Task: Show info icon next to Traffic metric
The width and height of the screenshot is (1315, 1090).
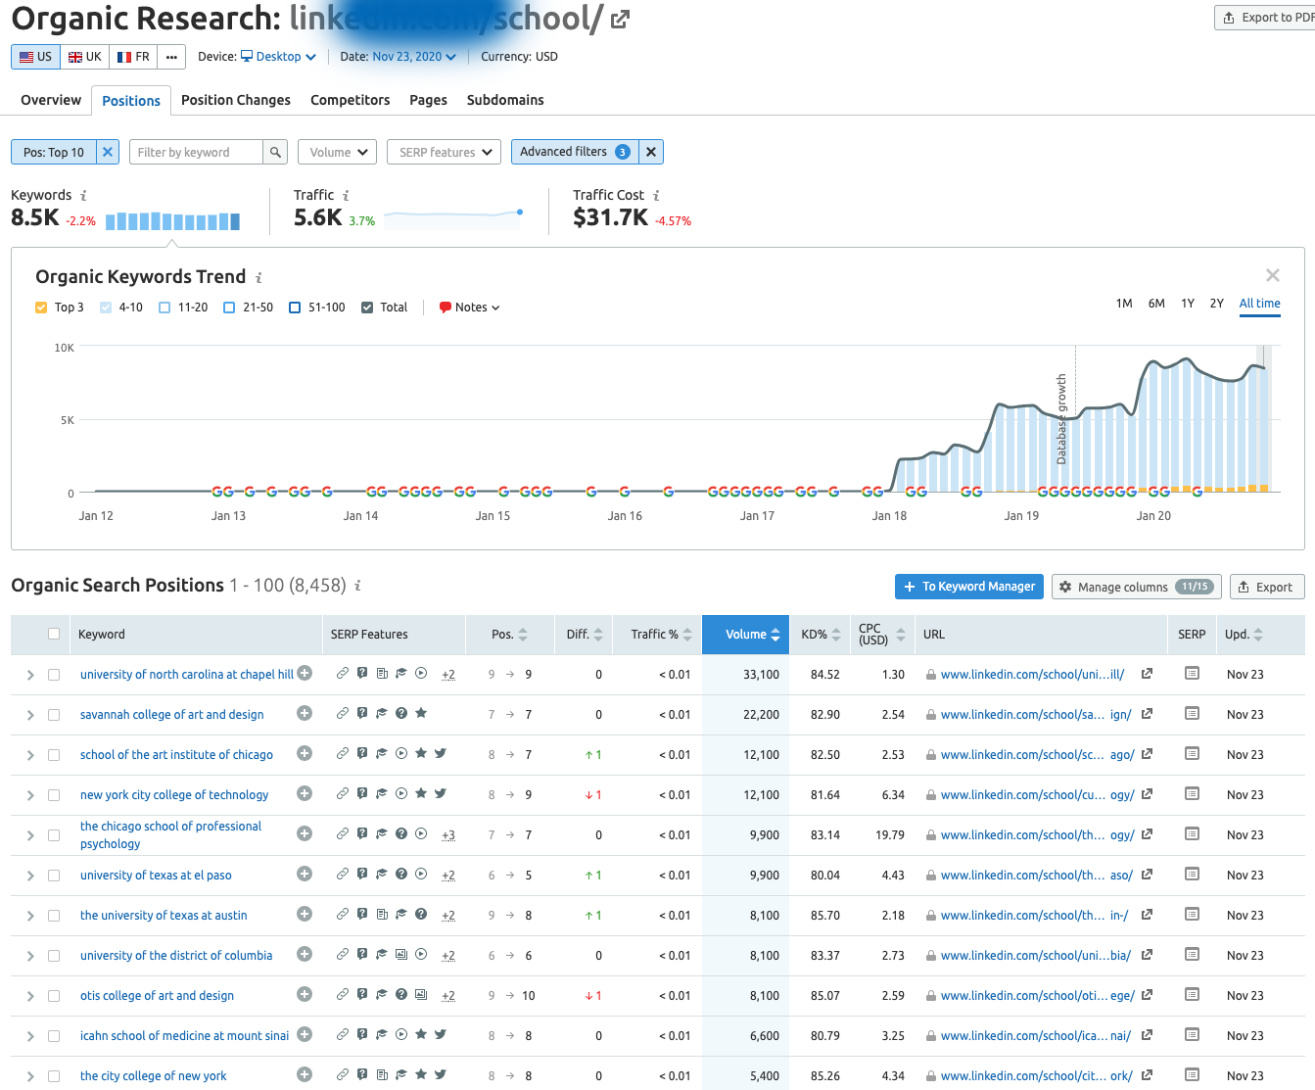Action: (x=346, y=196)
